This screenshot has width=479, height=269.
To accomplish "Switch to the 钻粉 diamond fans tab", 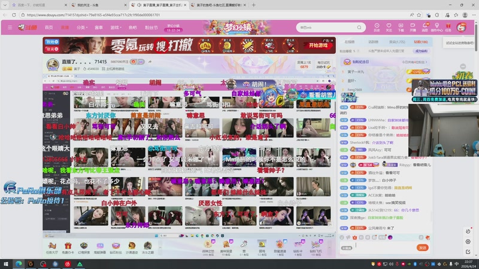I will point(421,42).
